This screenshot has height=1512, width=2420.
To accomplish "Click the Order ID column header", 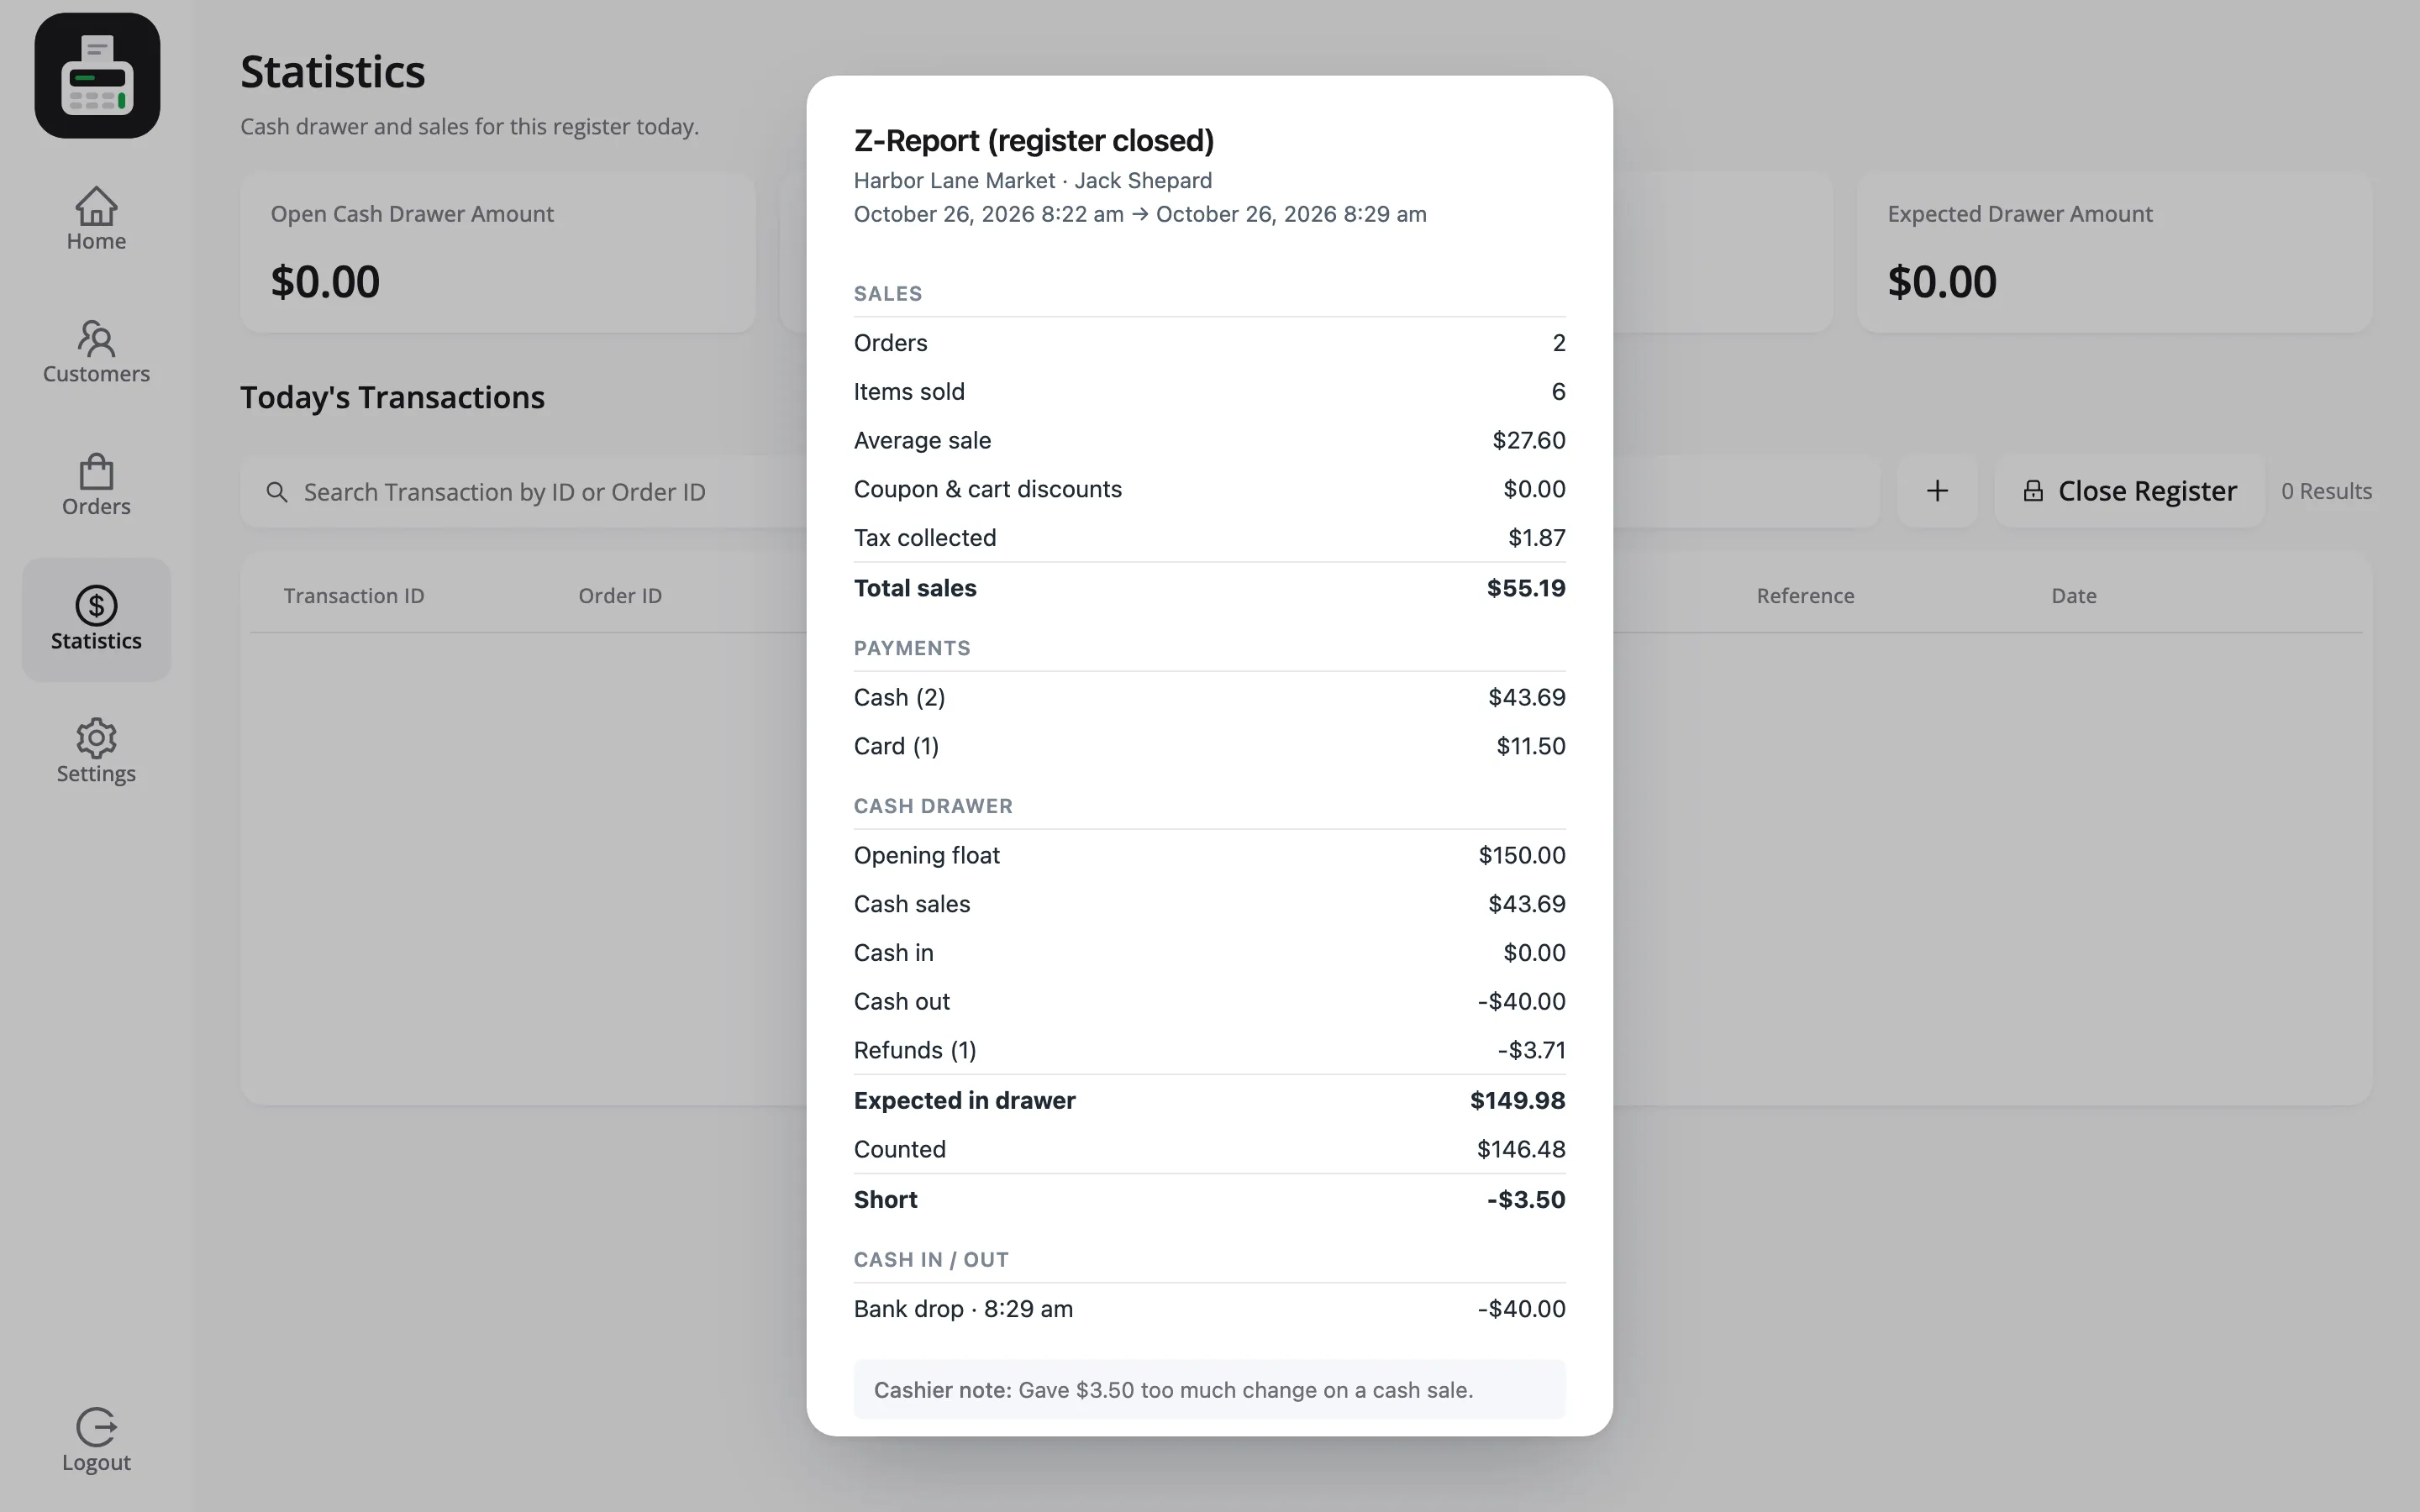I will (620, 596).
